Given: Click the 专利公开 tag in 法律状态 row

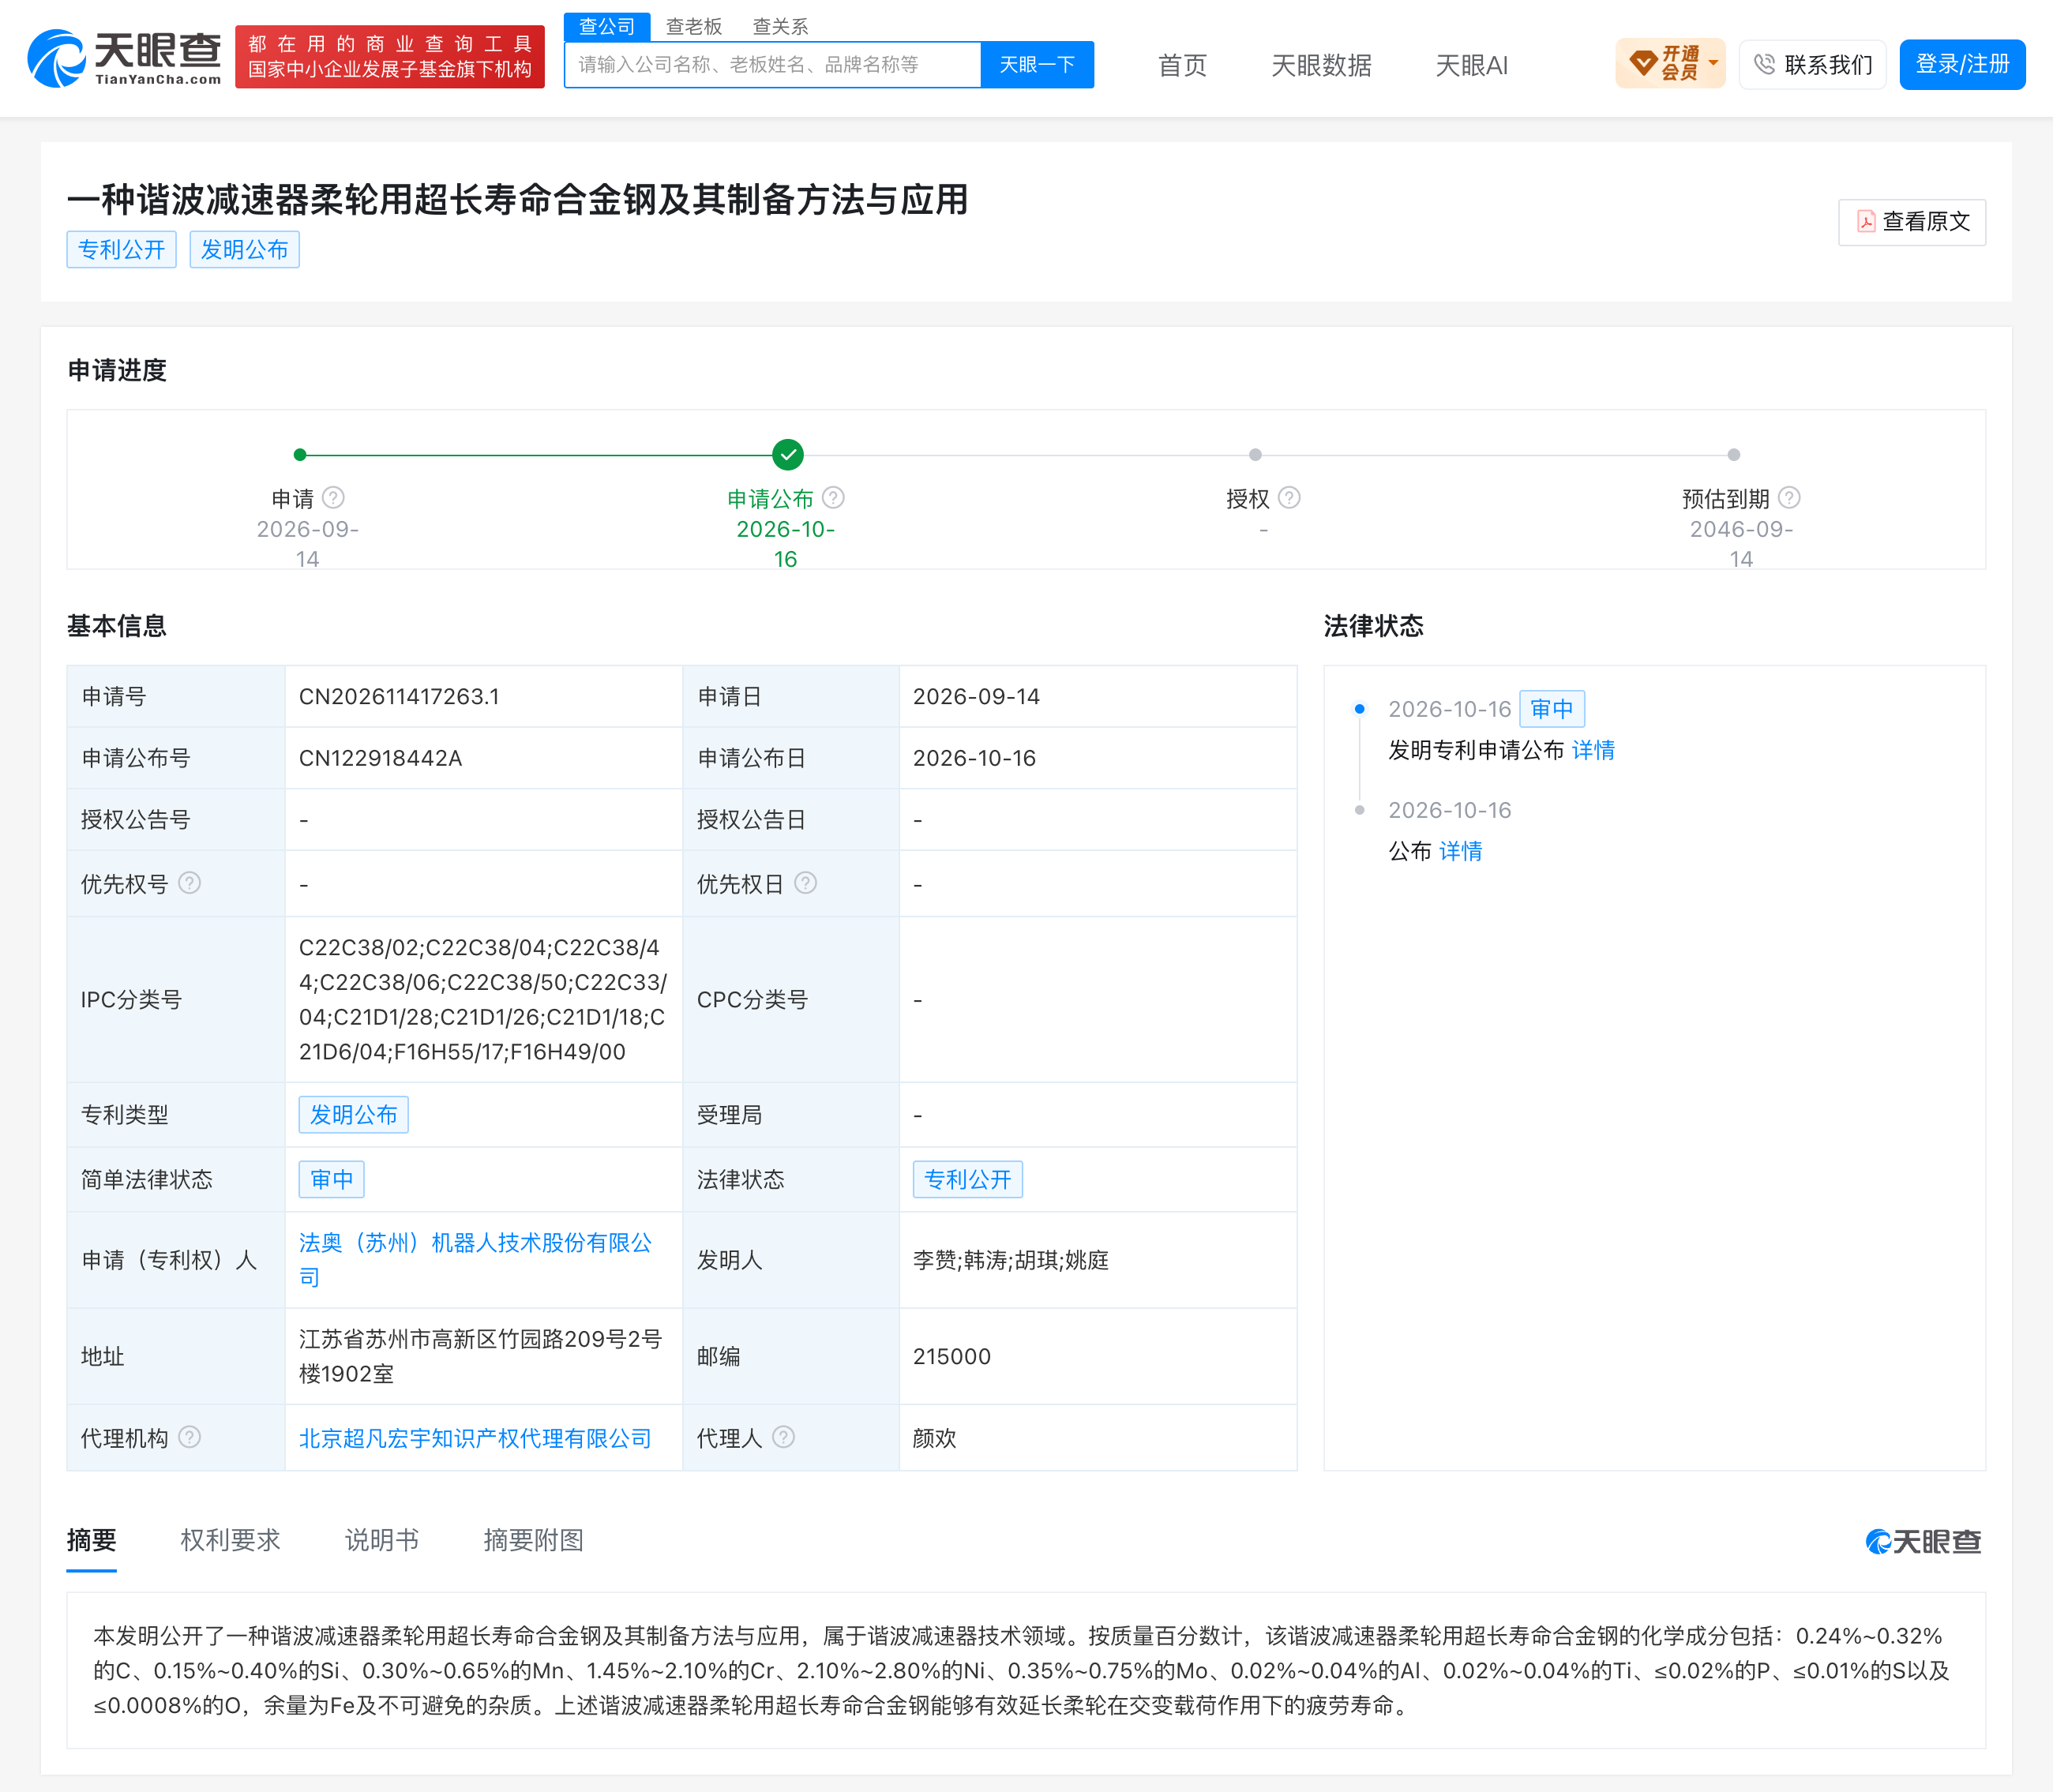Looking at the screenshot, I should [968, 1180].
